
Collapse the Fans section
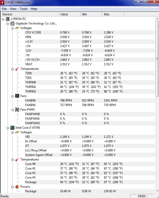point(12,96)
